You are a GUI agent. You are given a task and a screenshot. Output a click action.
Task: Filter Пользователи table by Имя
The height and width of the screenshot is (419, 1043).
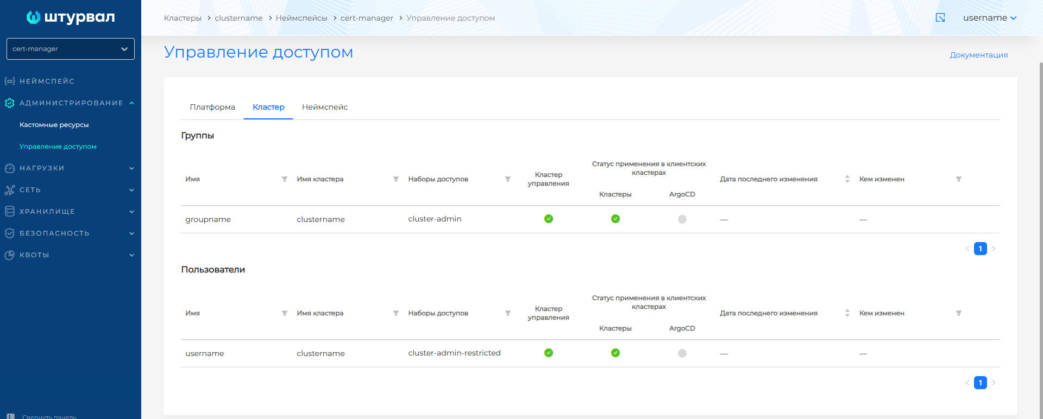[285, 313]
